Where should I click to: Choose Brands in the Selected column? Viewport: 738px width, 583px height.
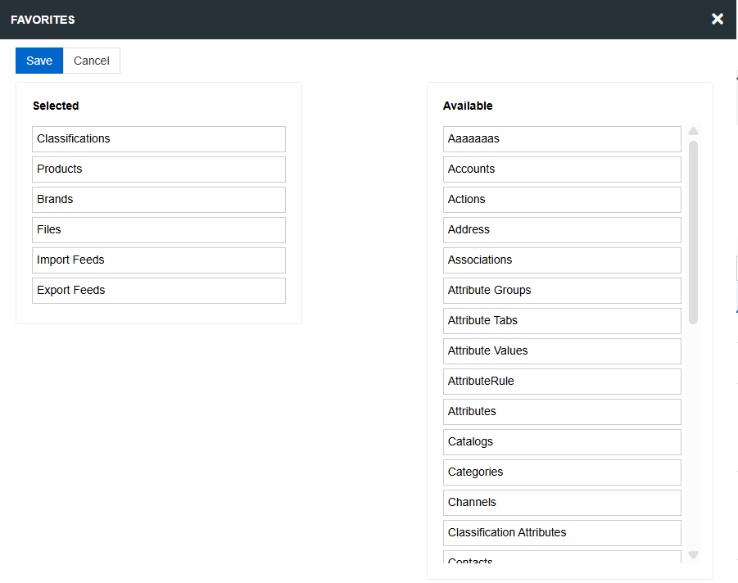click(x=158, y=199)
